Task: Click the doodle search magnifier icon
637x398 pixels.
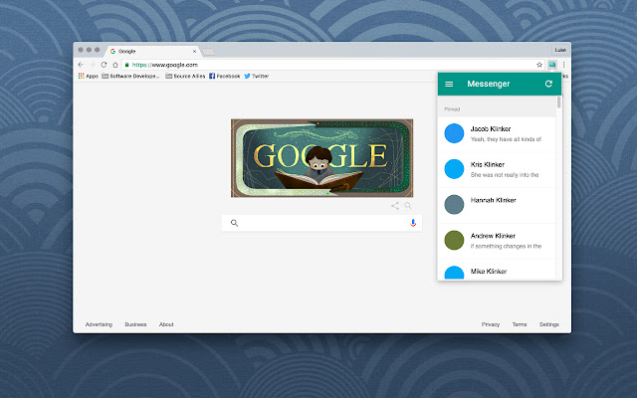Action: click(408, 206)
